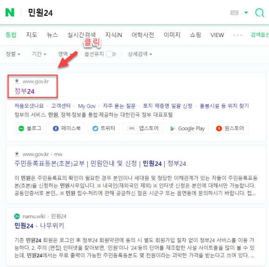This screenshot has width=269, height=267.
Task: Open the 고객센터 sublink
Action: coord(61,106)
